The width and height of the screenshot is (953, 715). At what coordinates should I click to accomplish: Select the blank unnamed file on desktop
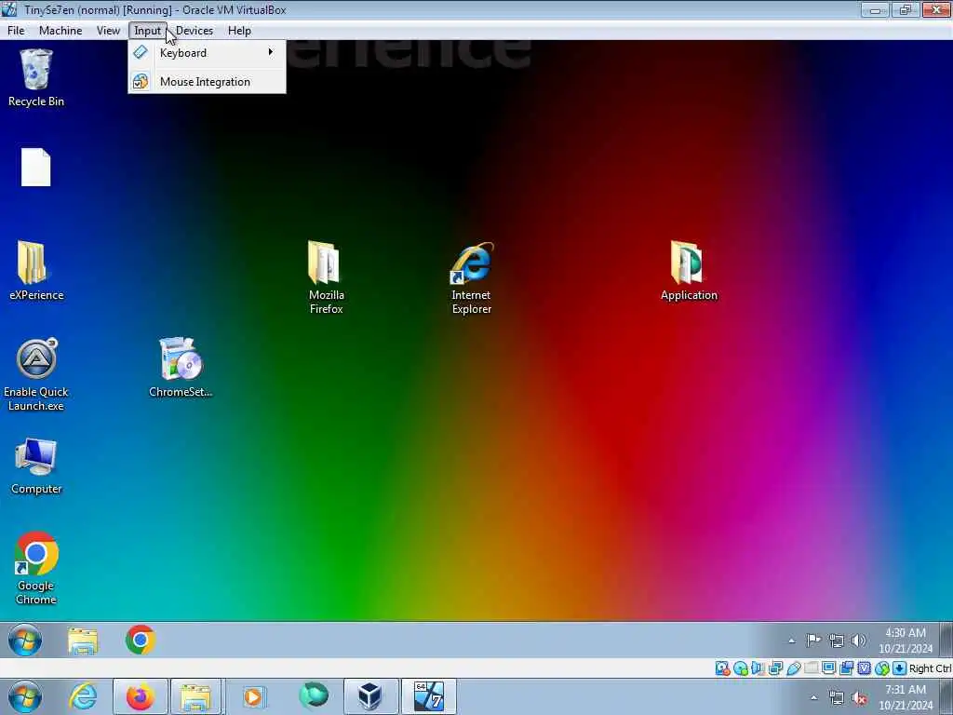coord(36,167)
